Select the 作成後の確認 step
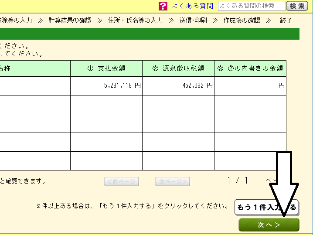Image resolution: width=313 pixels, height=235 pixels. coord(242,20)
